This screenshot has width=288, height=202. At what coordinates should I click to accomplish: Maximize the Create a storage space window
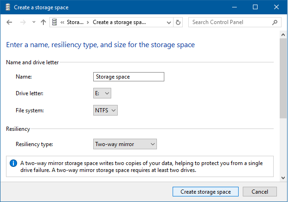pyautogui.click(x=255, y=7)
